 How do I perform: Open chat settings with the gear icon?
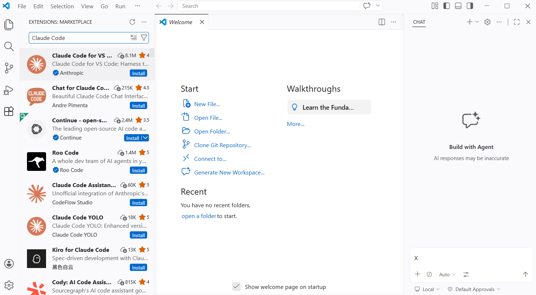(487, 22)
